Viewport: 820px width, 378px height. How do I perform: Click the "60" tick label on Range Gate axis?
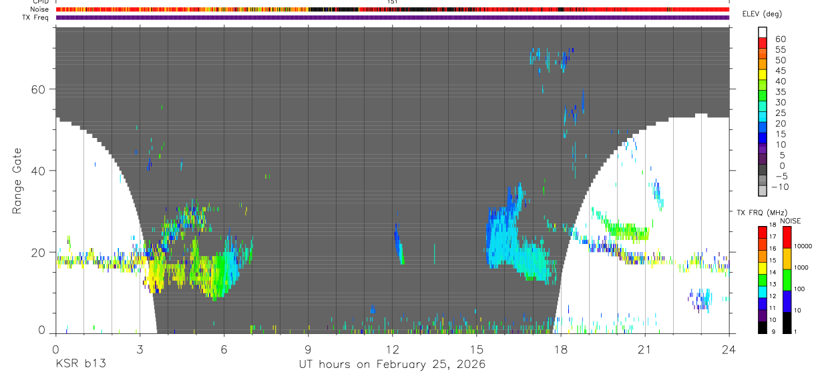pyautogui.click(x=39, y=89)
